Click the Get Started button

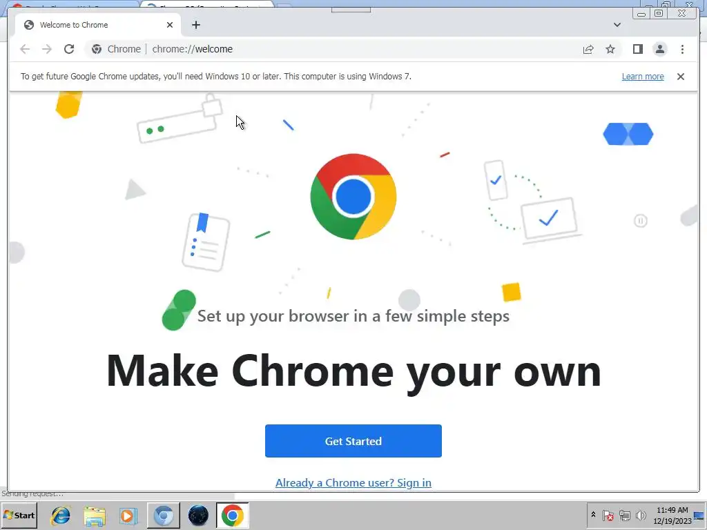tap(353, 441)
